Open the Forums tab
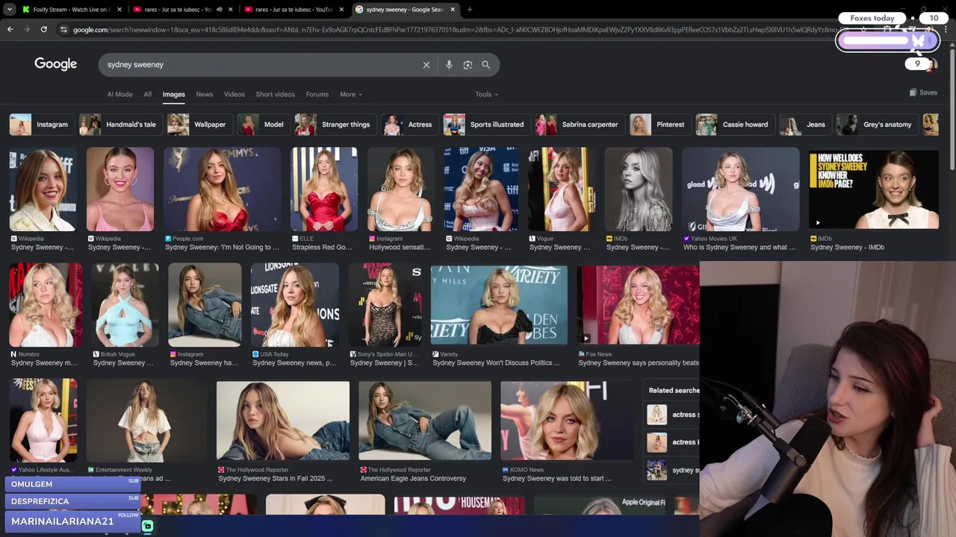This screenshot has width=956, height=537. [317, 95]
